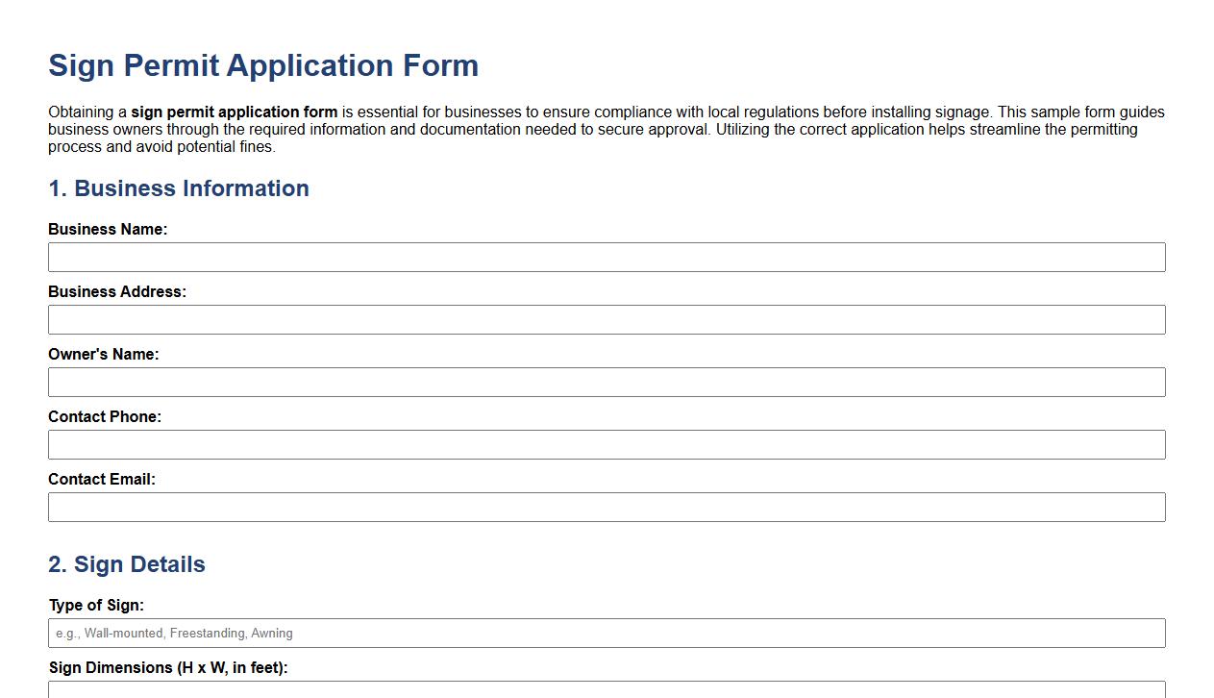Select the Contact Phone label
Screen dimensions: 1214x698
(104, 416)
